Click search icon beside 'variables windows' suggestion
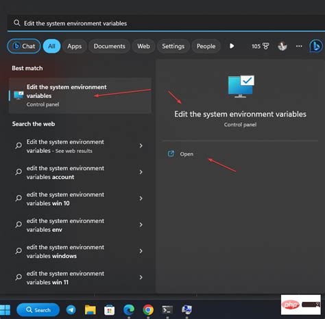 tap(19, 251)
